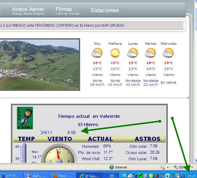
Task: Click the 16°C maximum for Hoy
Action: [97, 63]
